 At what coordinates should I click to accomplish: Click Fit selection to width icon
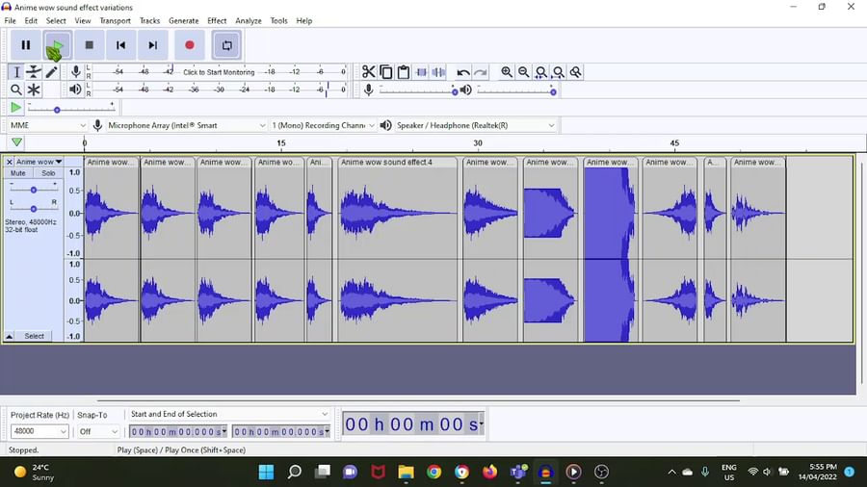tap(541, 72)
